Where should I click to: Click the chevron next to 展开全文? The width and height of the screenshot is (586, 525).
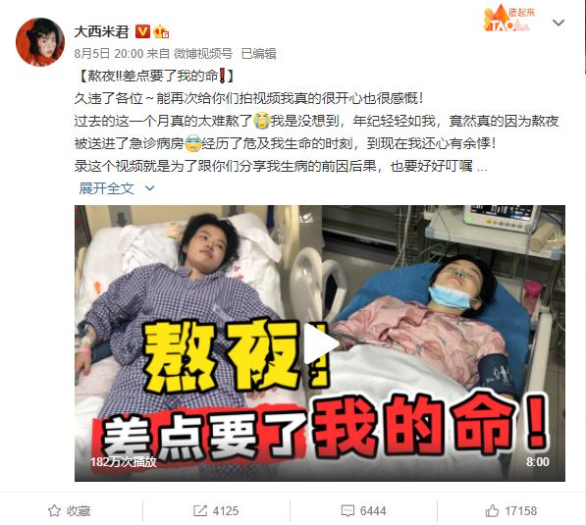tap(149, 188)
